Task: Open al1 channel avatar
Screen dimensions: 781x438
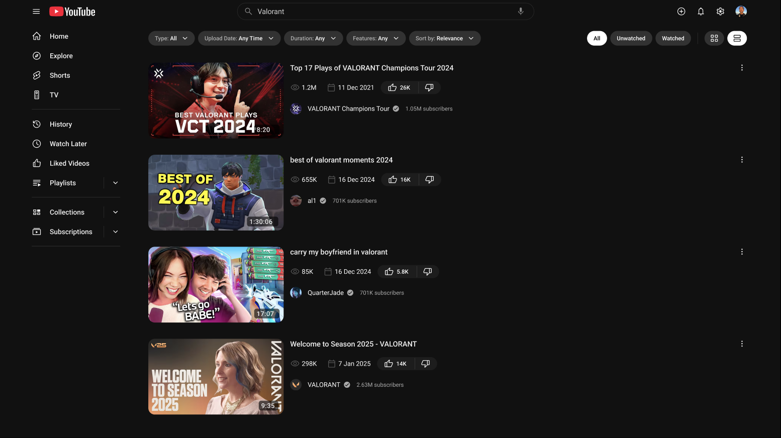Action: (x=296, y=200)
